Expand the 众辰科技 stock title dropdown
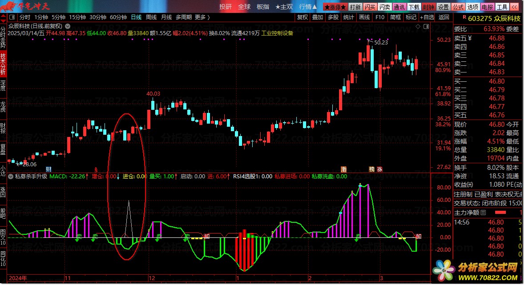Screen dimensions: 525x285 [67, 26]
